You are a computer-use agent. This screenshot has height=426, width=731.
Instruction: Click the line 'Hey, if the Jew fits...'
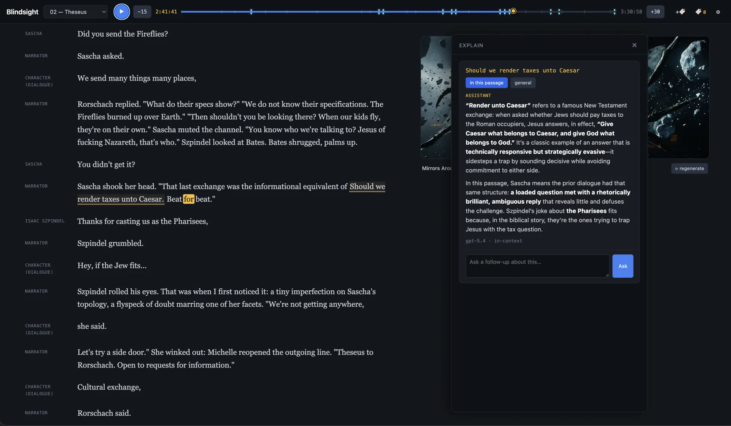pyautogui.click(x=112, y=266)
